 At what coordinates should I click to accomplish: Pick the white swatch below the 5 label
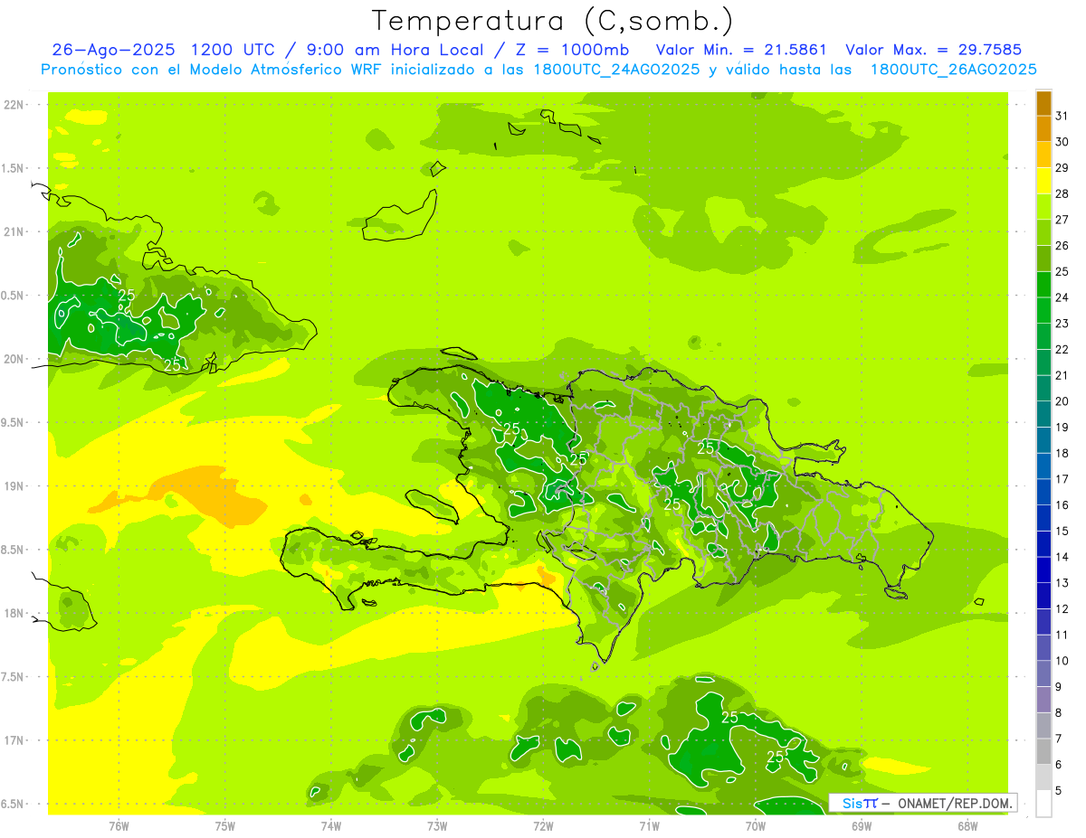click(1043, 804)
